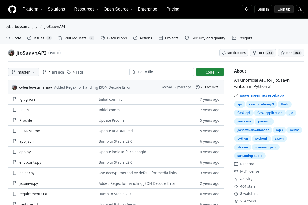Image resolution: width=308 pixels, height=205 pixels.
Task: Expand the Solutions menu
Action: pos(59,9)
